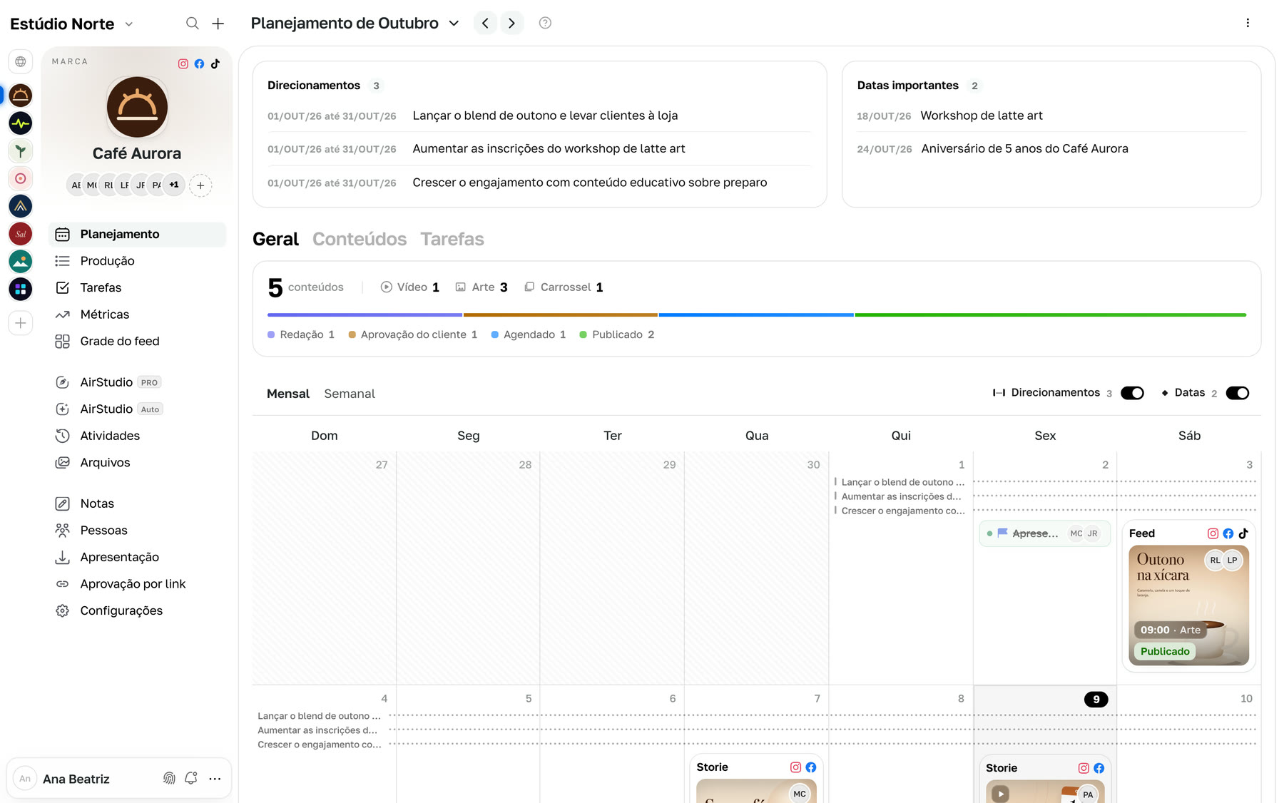Open Aprovação por link

137,584
